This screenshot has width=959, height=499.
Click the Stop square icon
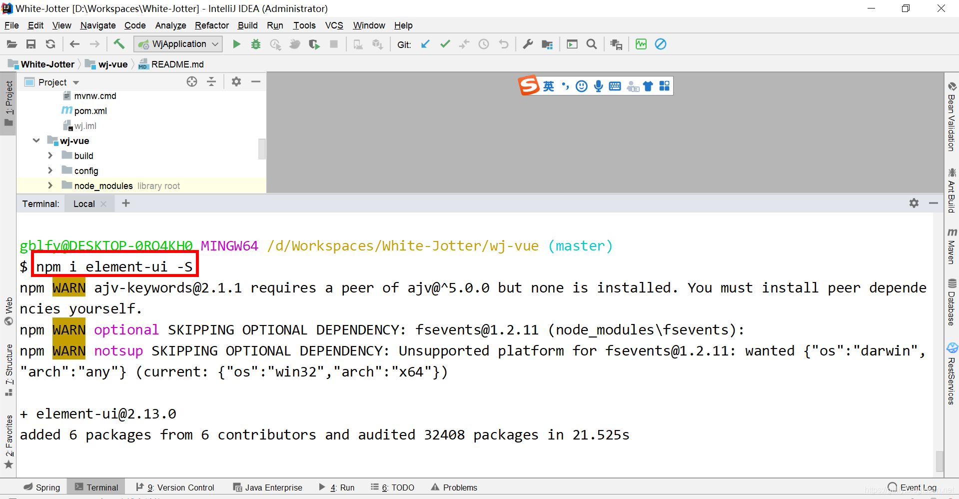point(334,44)
